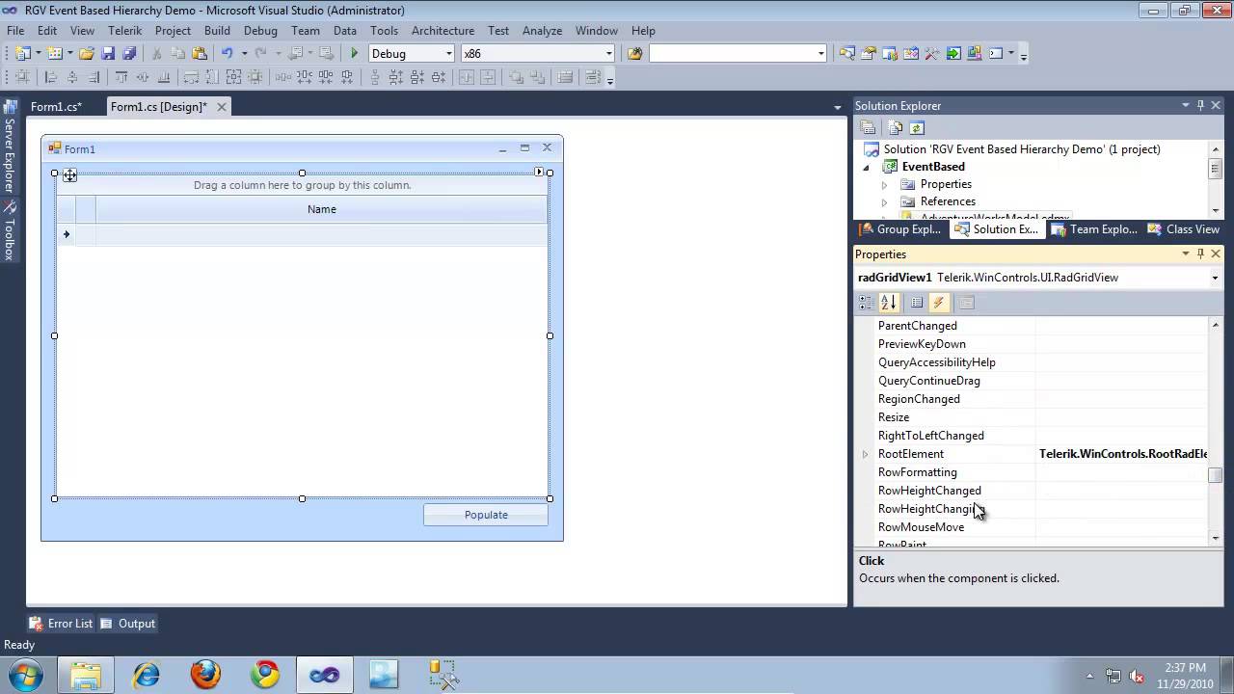Switch Properties panel to Alphabetical sort
Image resolution: width=1234 pixels, height=694 pixels.
tap(889, 303)
